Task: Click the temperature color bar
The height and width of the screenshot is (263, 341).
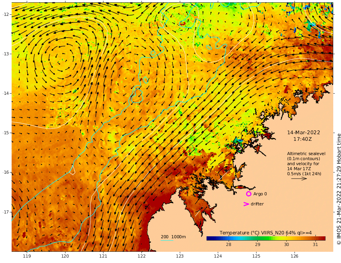Action: pyautogui.click(x=266, y=238)
